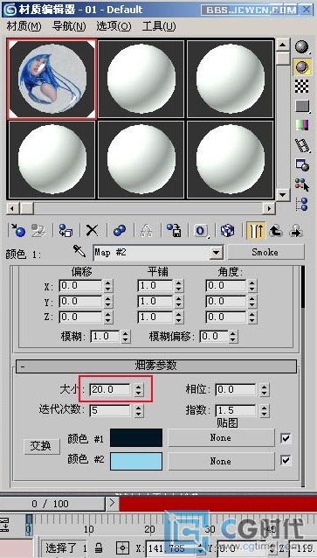
Task: Click the timeline next frame arrow button
Action: pyautogui.click(x=113, y=504)
